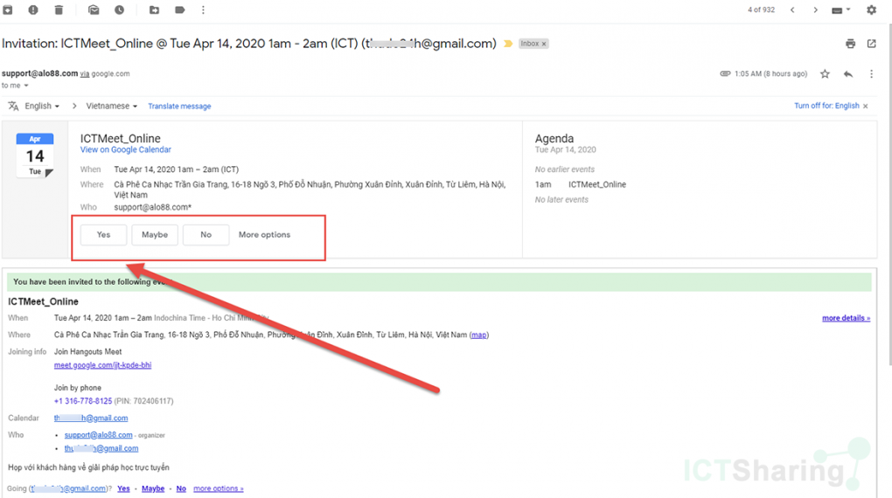892x498 pixels.
Task: Click the bottom 'Maybe' going link
Action: coord(153,488)
